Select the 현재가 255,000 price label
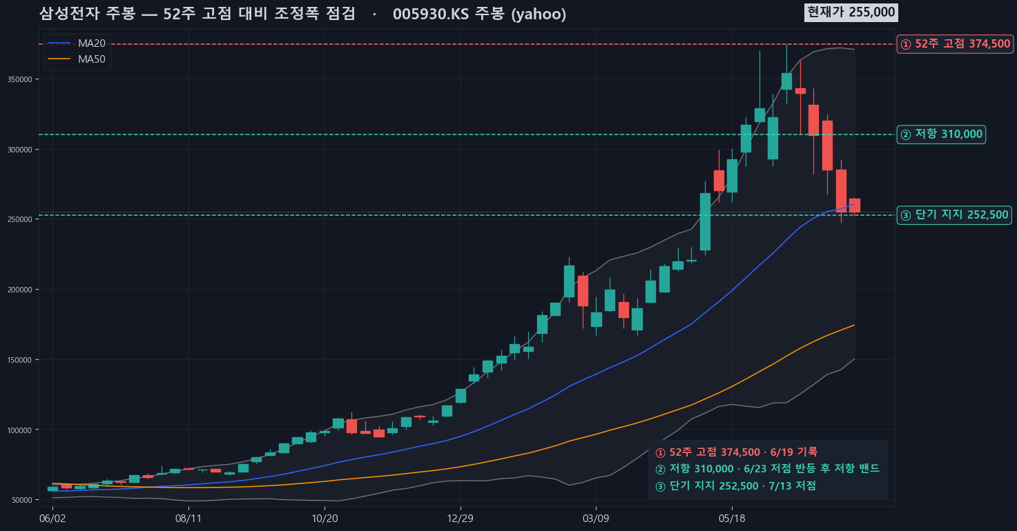1017x531 pixels. point(851,12)
